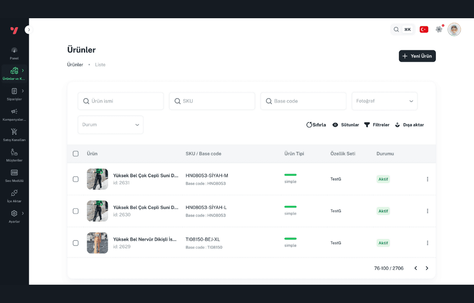
Task: Open Kampanyalar megaphone icon
Action: point(14,111)
